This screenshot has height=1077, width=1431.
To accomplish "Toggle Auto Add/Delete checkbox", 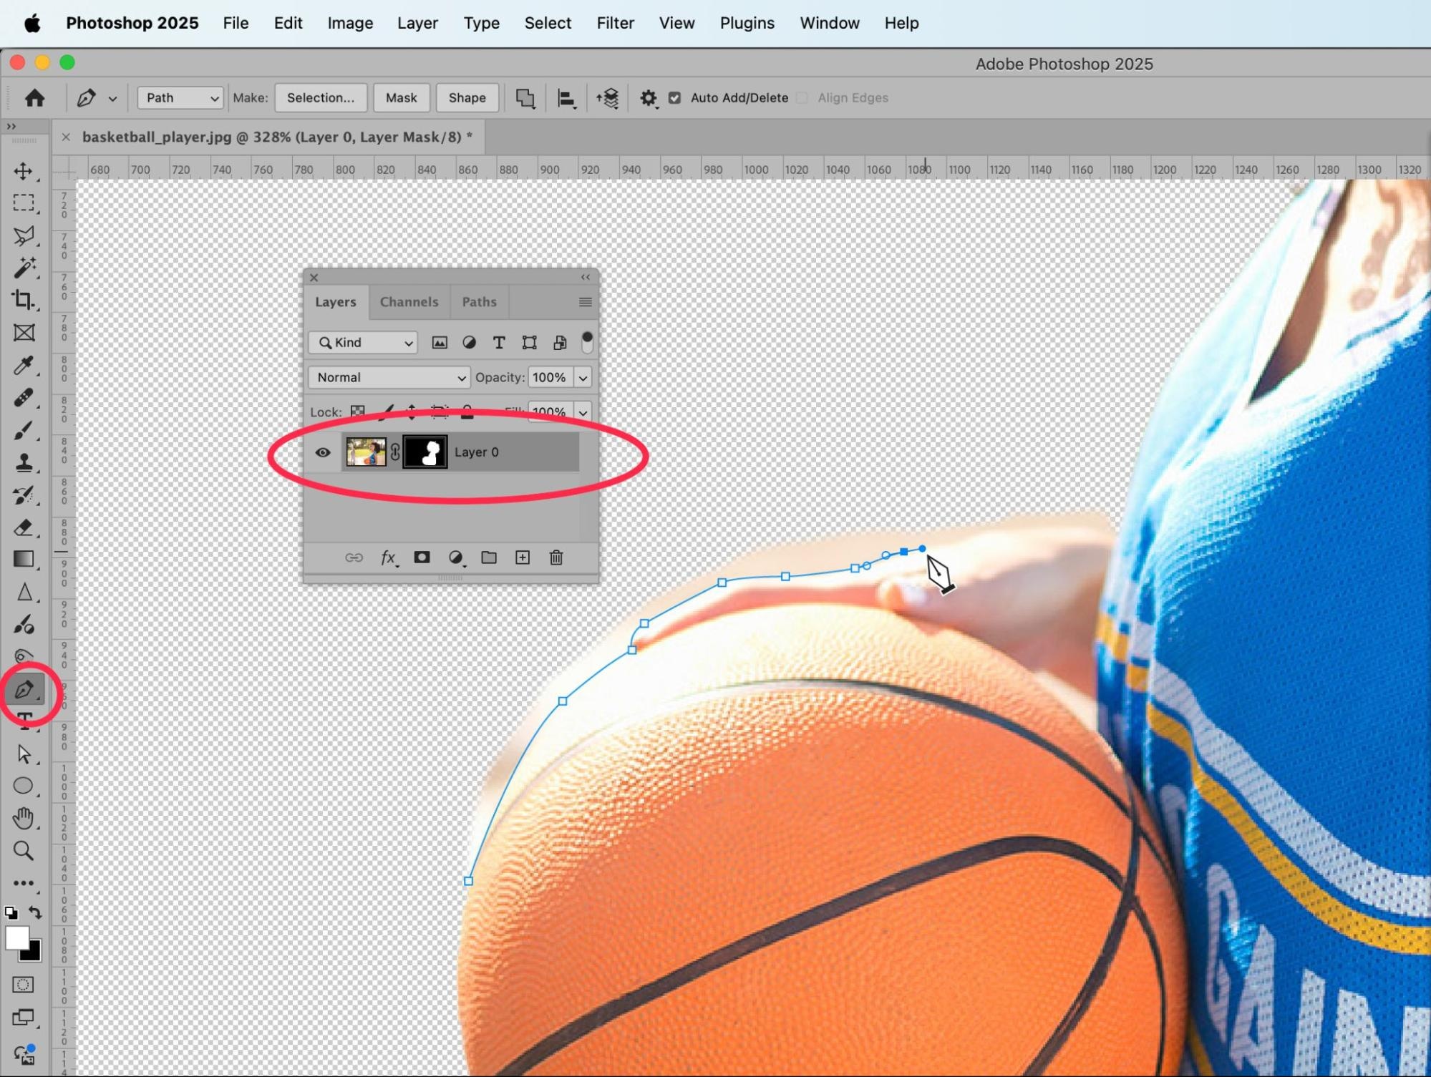I will point(674,98).
